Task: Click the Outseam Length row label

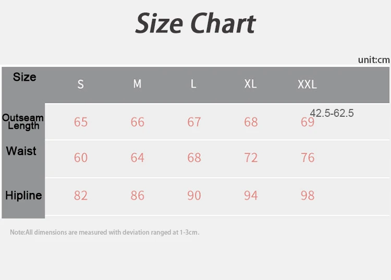Action: coord(23,121)
